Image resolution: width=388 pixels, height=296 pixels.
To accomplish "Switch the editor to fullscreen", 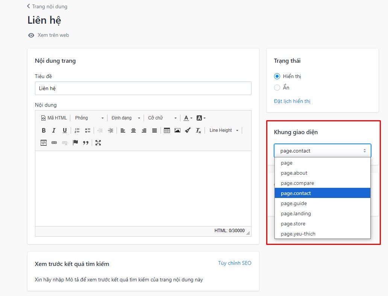I will tap(98, 143).
